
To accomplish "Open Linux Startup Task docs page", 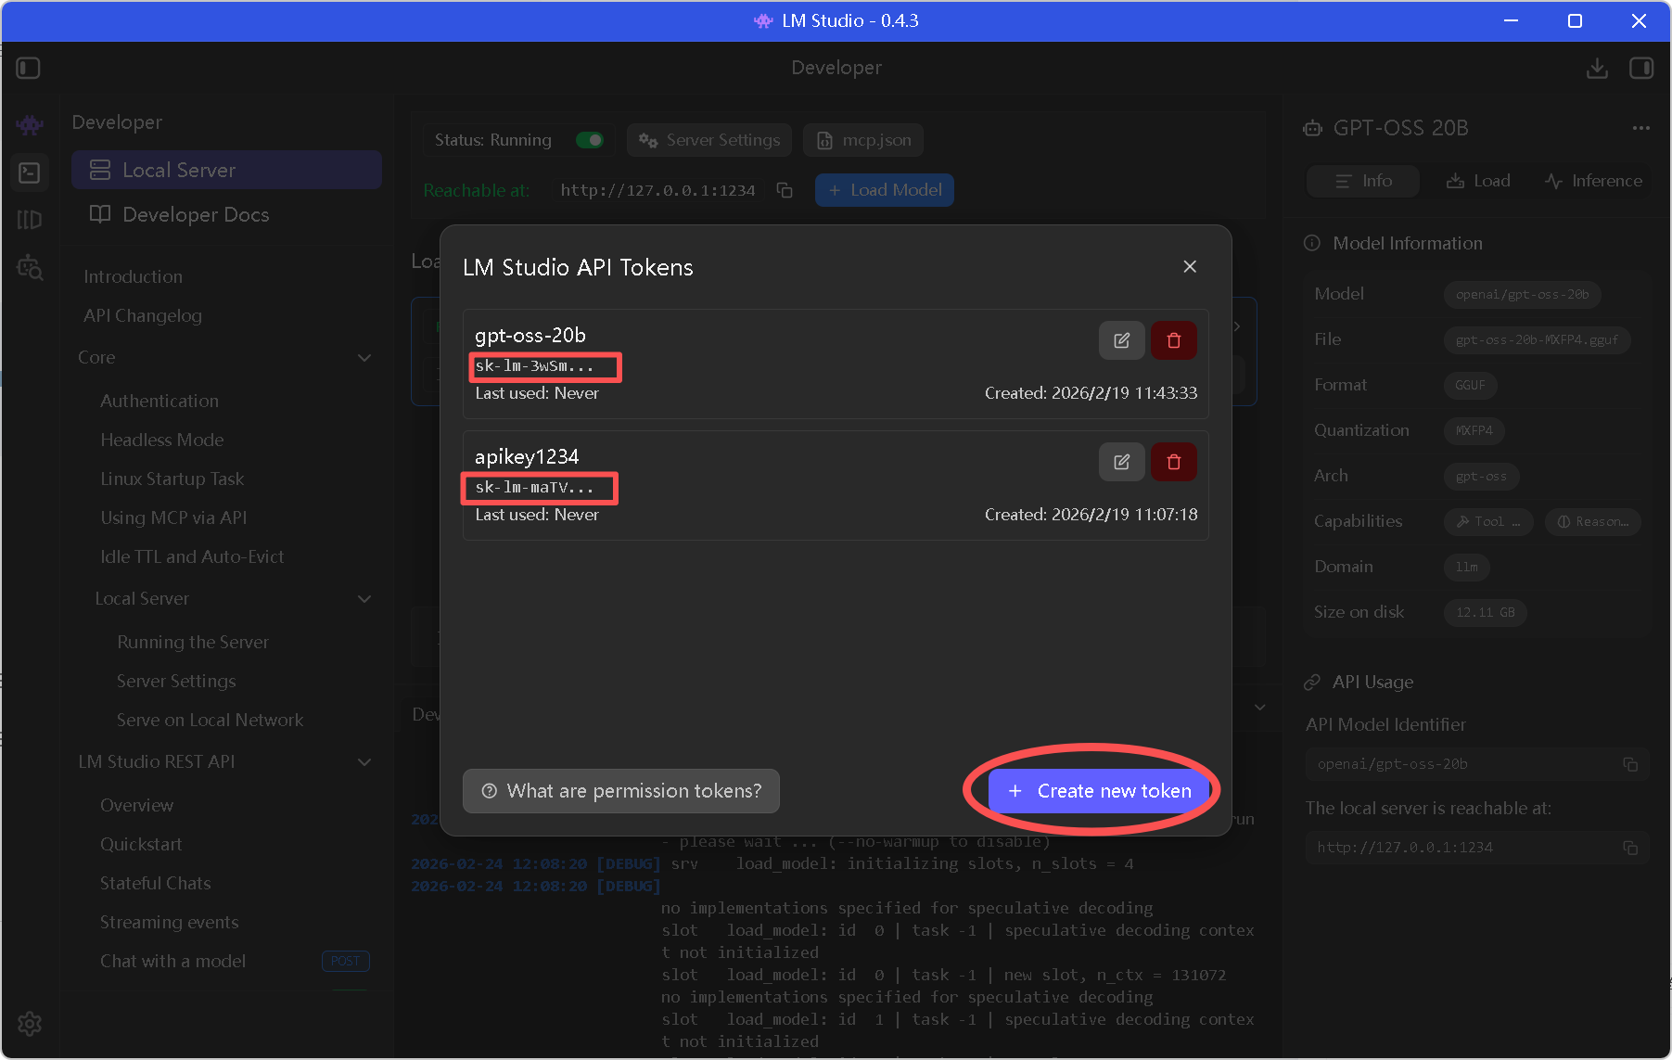I will pos(172,479).
